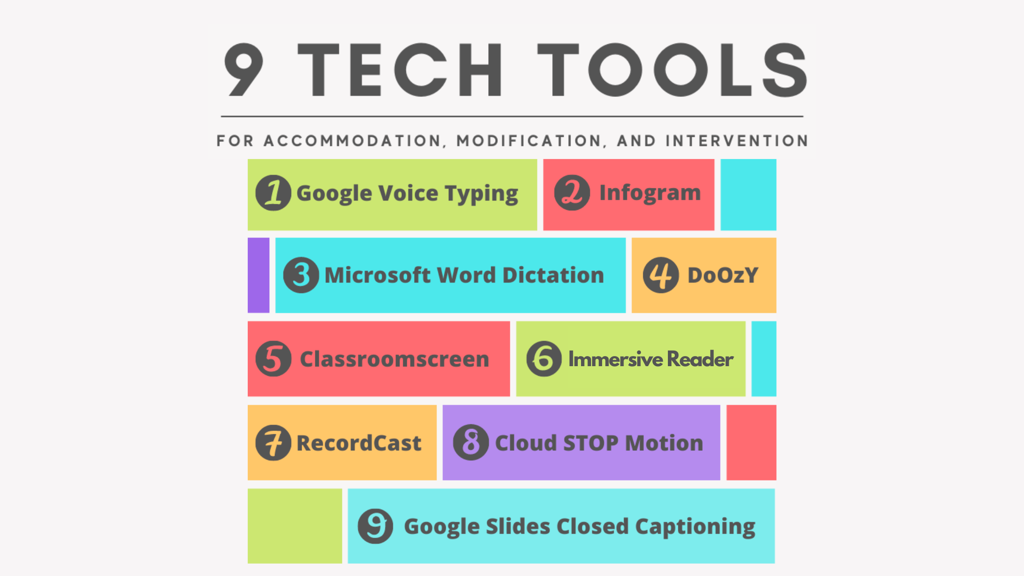The image size is (1024, 576).
Task: Select the Microsoft Word Dictation icon
Action: click(x=304, y=274)
